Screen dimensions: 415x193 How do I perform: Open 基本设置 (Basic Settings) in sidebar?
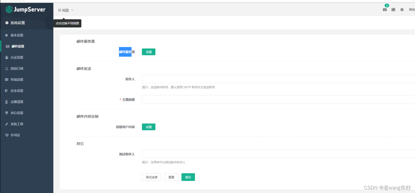point(16,35)
